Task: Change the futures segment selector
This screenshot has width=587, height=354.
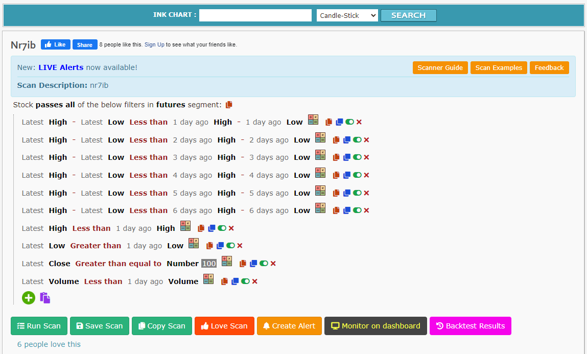Action: tap(171, 105)
